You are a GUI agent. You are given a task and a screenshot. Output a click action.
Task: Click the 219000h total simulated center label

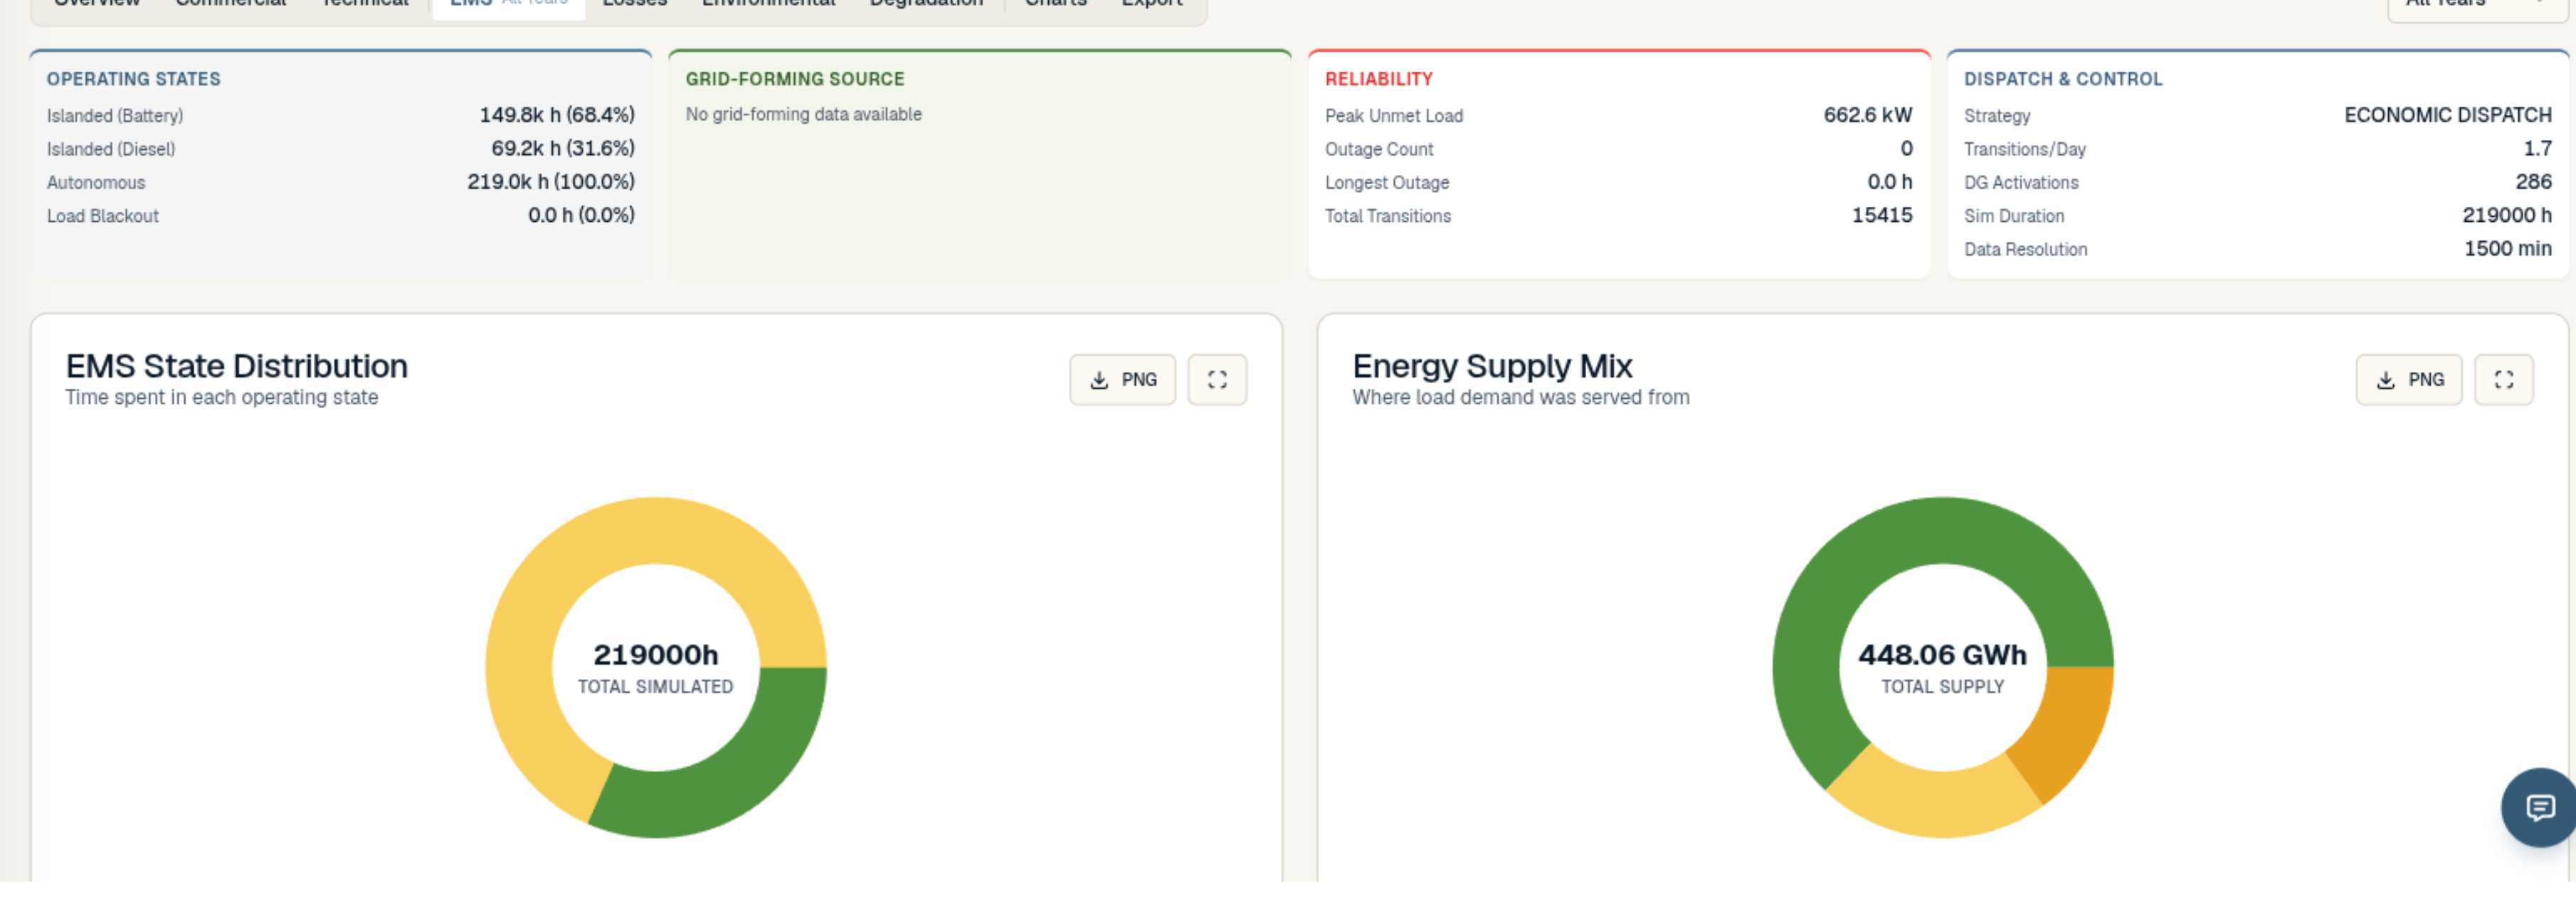pos(656,656)
